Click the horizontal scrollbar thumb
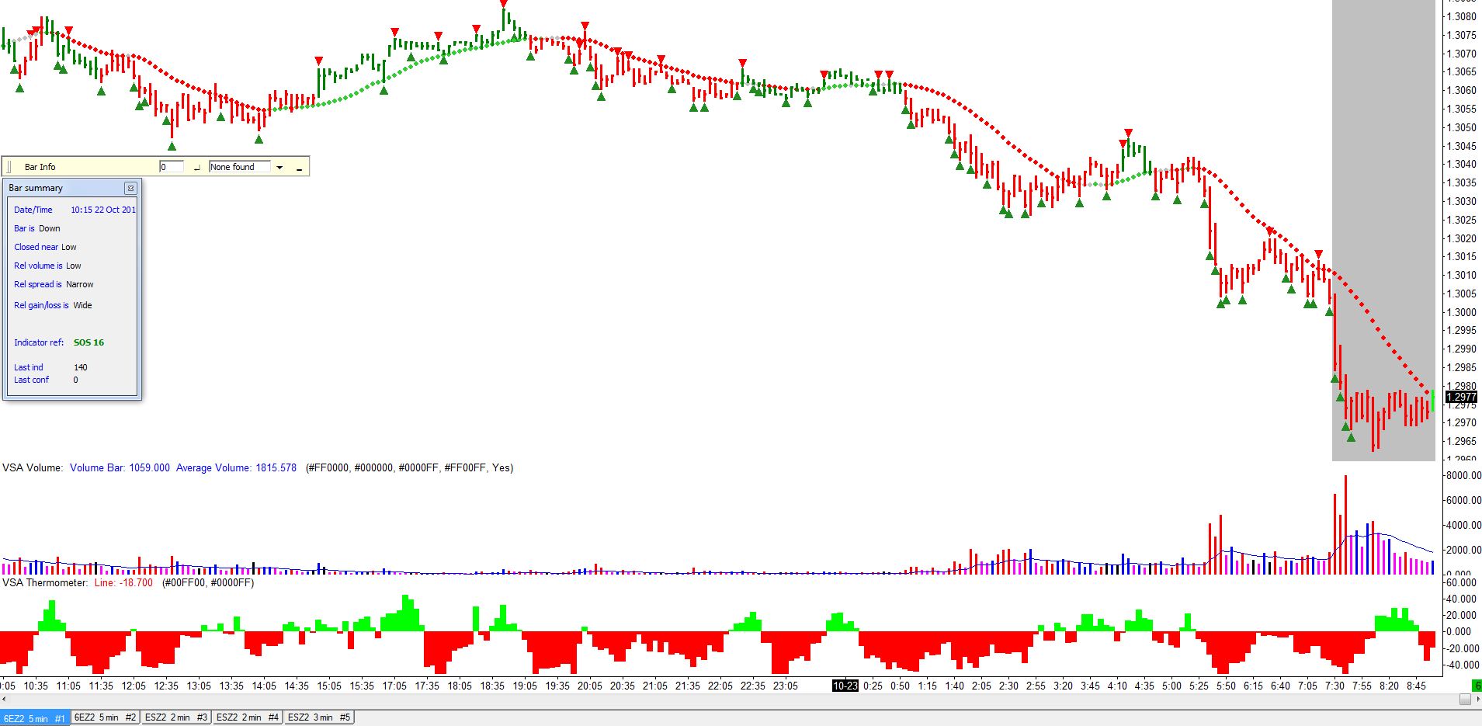This screenshot has width=1482, height=726. tap(1466, 700)
